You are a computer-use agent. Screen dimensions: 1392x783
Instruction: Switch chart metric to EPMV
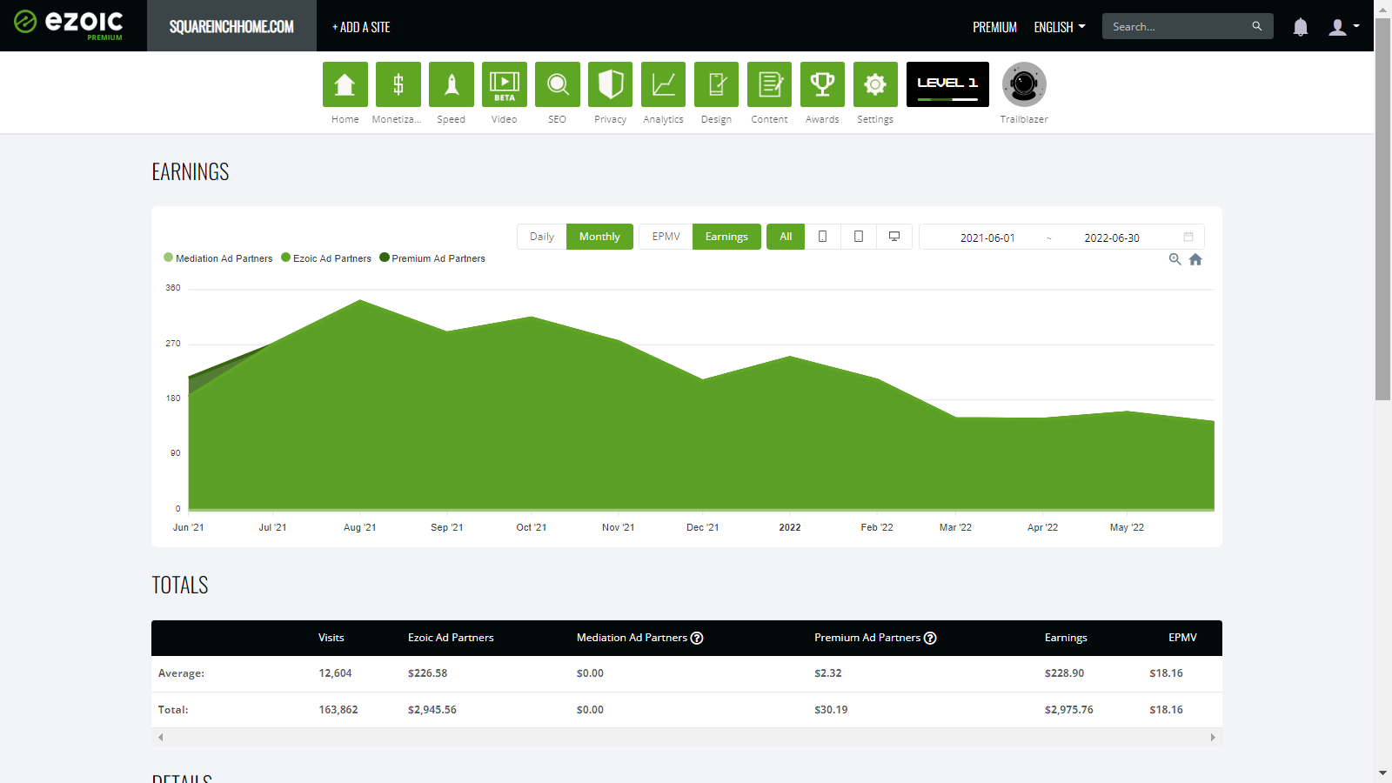(x=666, y=237)
